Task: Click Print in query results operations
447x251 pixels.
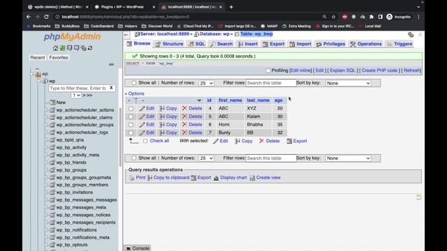Action: click(x=138, y=178)
